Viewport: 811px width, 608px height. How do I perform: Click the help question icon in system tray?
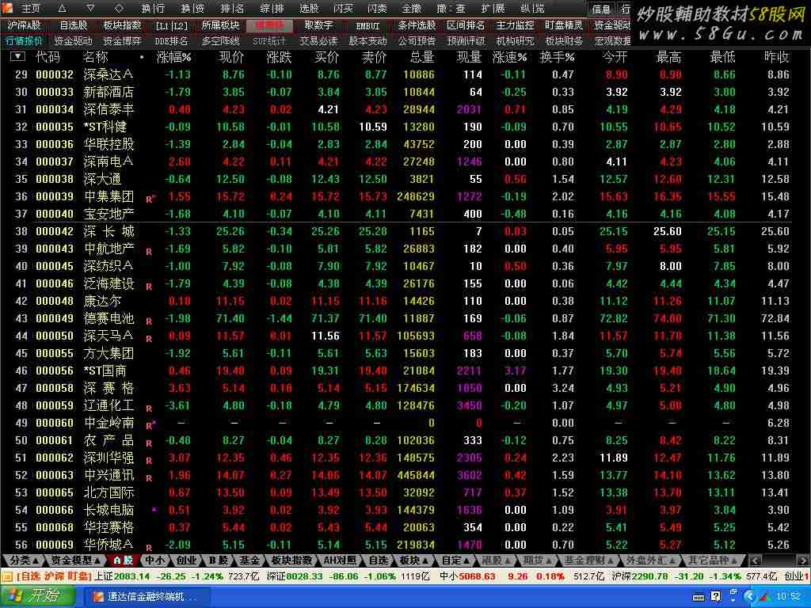tap(716, 597)
